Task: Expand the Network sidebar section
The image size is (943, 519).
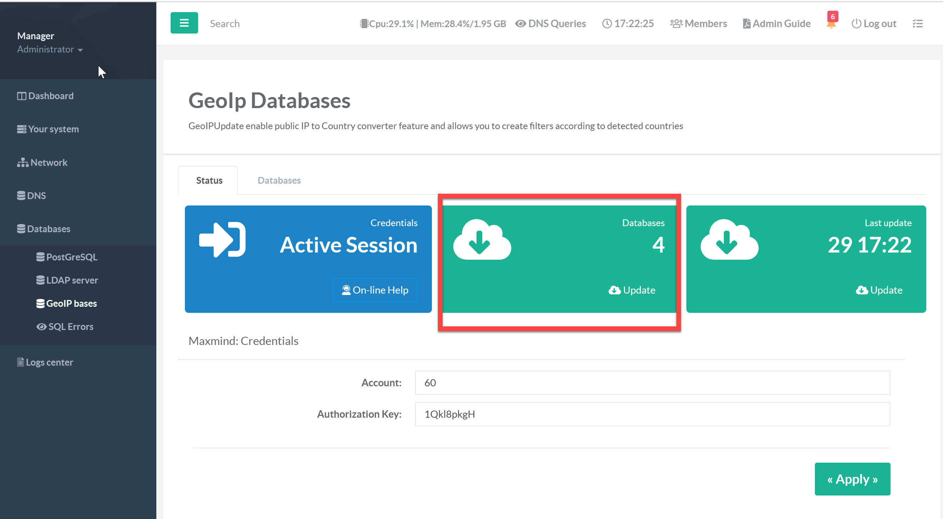Action: (42, 162)
